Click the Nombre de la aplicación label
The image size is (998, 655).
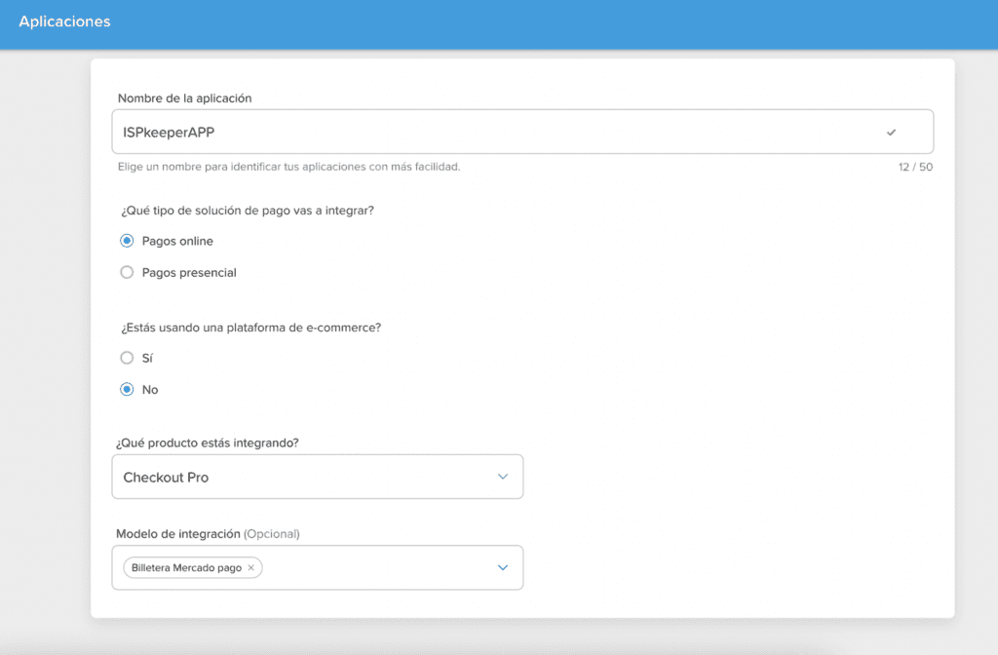pyautogui.click(x=184, y=98)
